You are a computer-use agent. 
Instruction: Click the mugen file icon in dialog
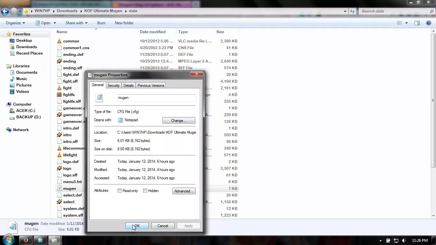pyautogui.click(x=100, y=98)
